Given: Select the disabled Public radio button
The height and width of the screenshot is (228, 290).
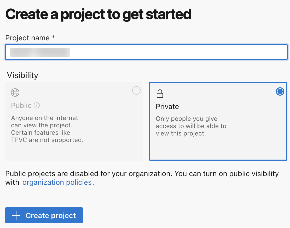Looking at the screenshot, I should tap(136, 91).
